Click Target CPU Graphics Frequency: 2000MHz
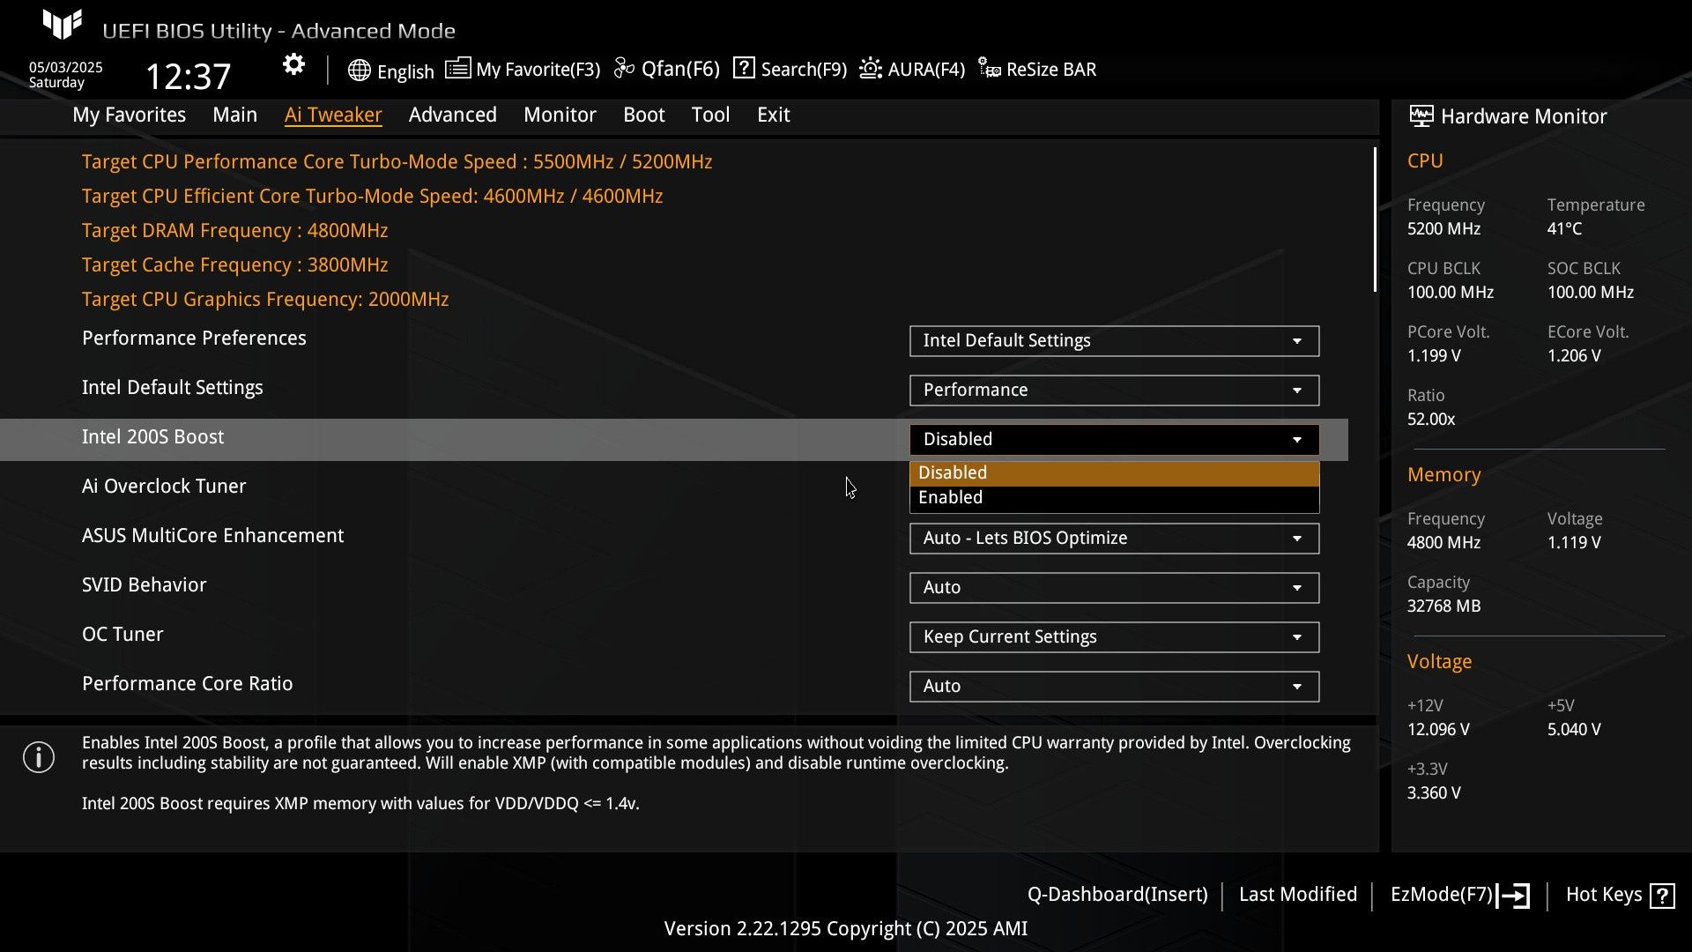The image size is (1692, 952). 265,300
